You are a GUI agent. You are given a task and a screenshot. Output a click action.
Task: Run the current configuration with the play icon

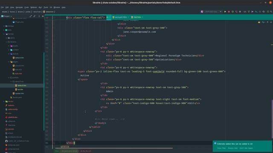click(x=225, y=11)
